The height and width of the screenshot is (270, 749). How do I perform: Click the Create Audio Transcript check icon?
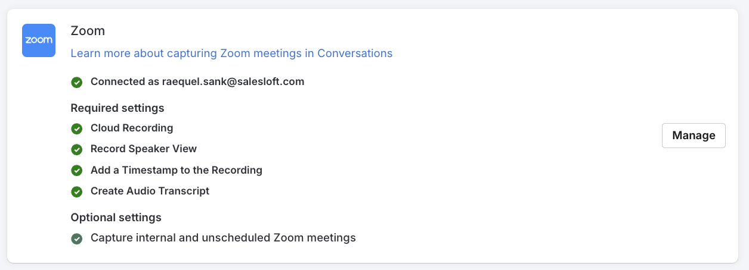pos(76,191)
